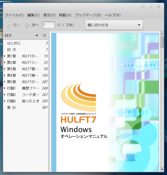Expand the 第4章 tree entry
Viewport: 167px width, 175px height.
tap(5, 75)
